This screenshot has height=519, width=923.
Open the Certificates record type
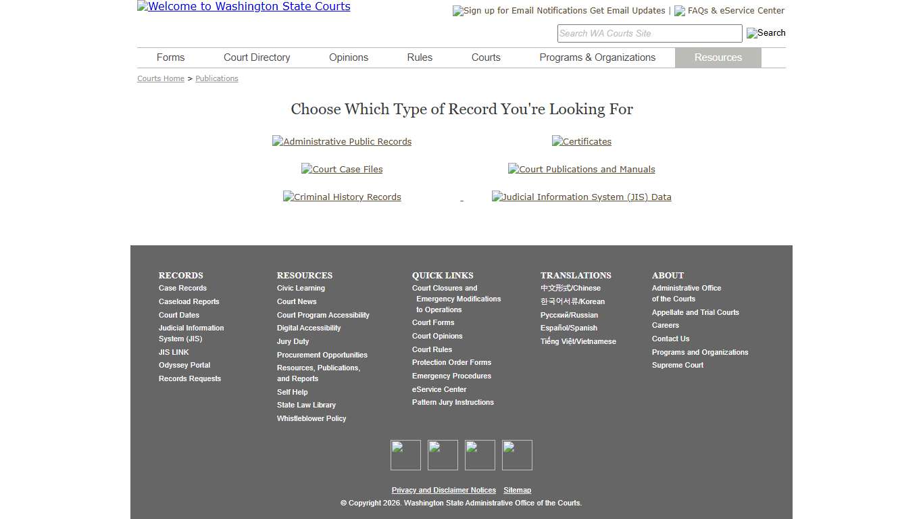(582, 141)
